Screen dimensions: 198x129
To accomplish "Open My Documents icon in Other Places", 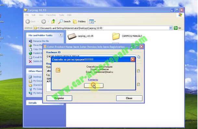I will coord(30,81).
